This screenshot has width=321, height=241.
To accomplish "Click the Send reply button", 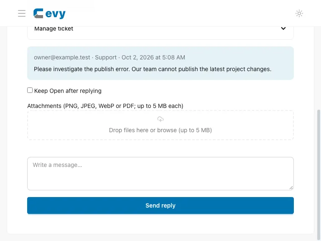I will tap(160, 205).
